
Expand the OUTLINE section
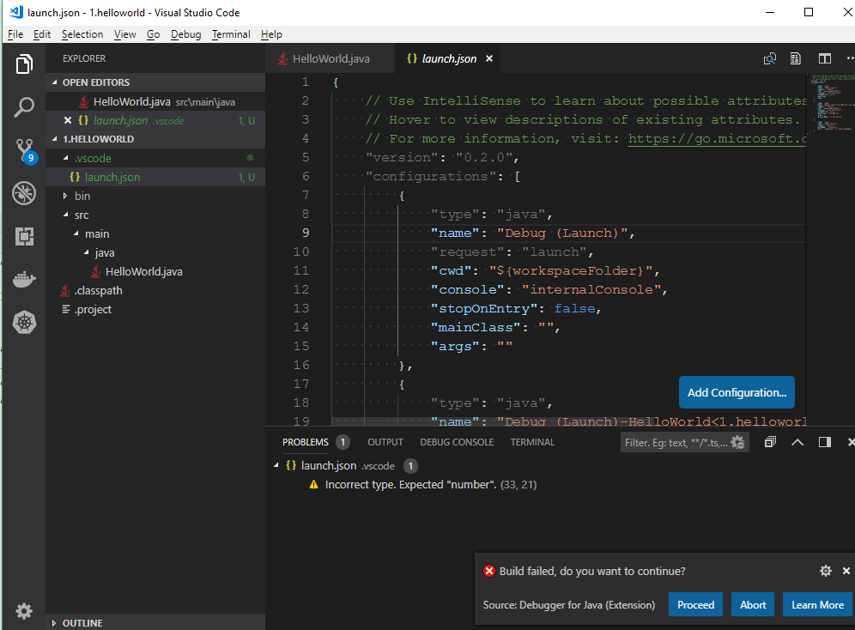click(54, 623)
